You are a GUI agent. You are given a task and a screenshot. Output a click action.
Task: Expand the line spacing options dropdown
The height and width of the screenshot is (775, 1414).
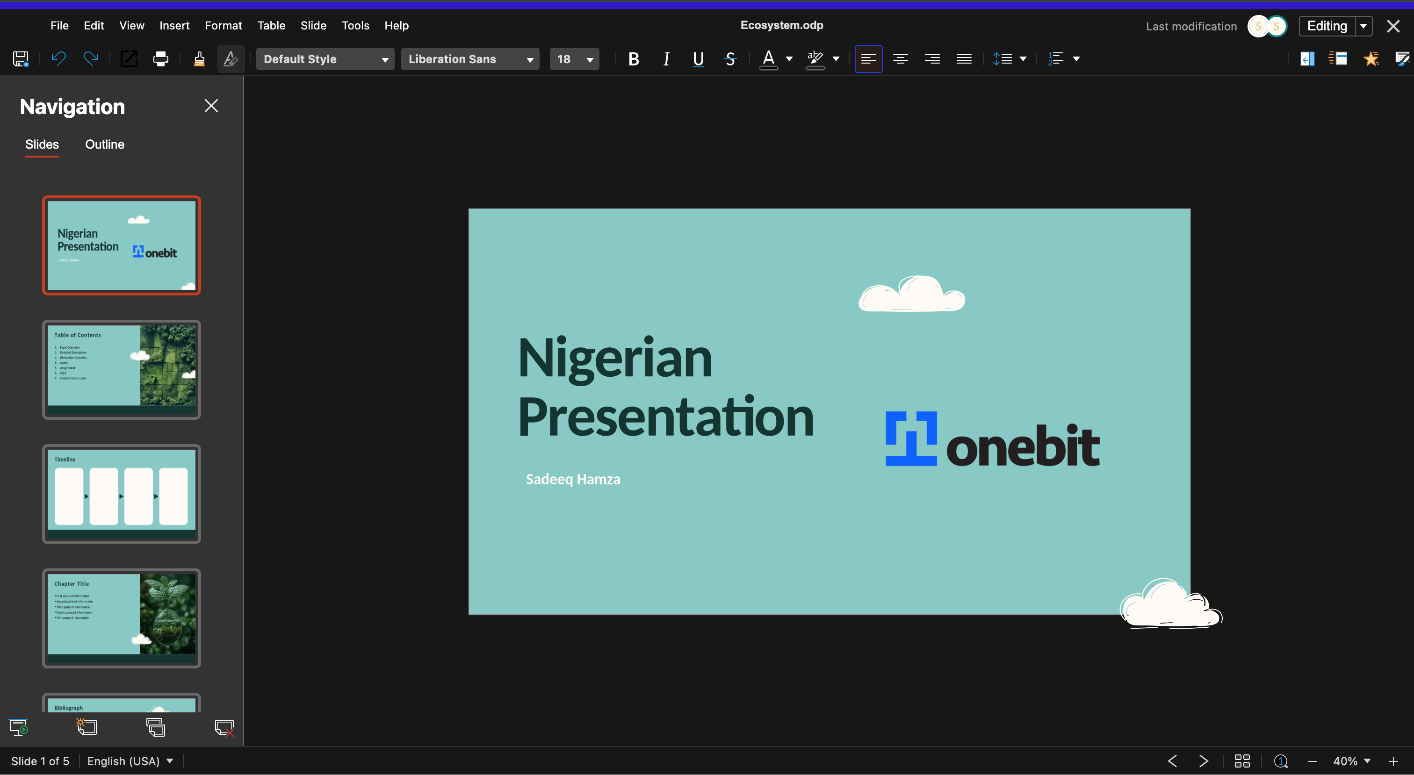1024,59
